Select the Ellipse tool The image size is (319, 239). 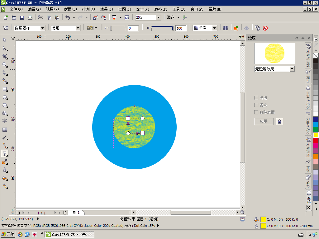click(x=5, y=97)
